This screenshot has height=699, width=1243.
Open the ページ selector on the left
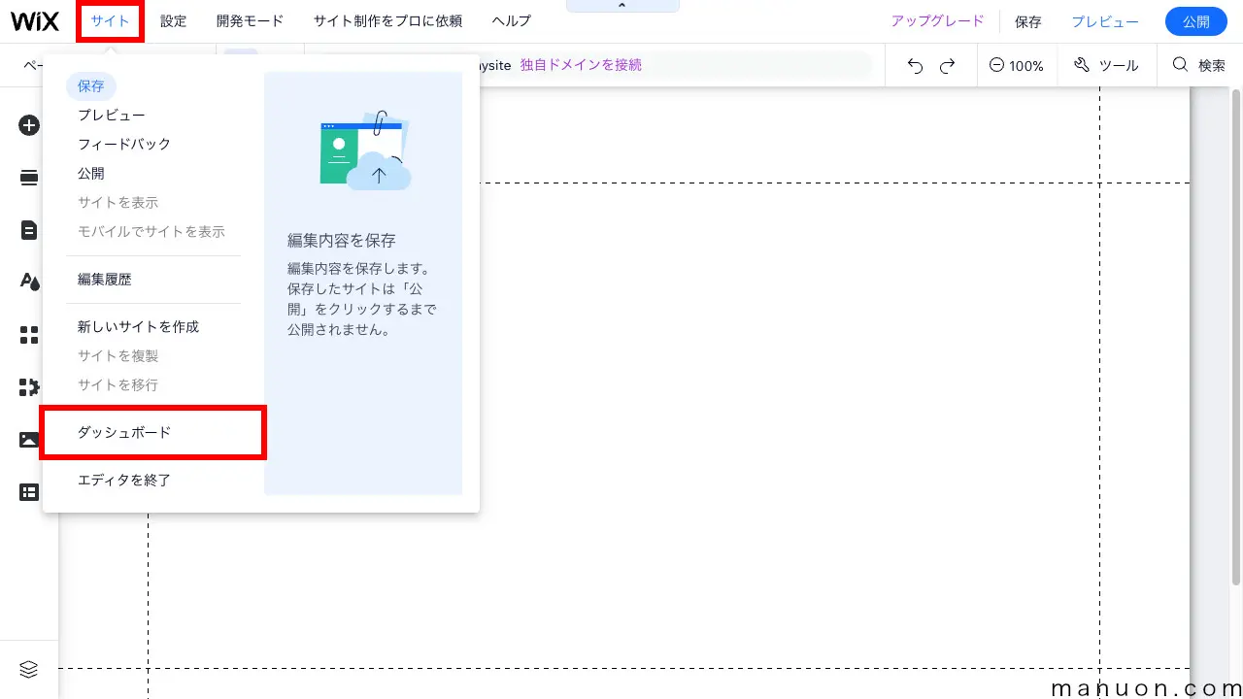tap(31, 65)
